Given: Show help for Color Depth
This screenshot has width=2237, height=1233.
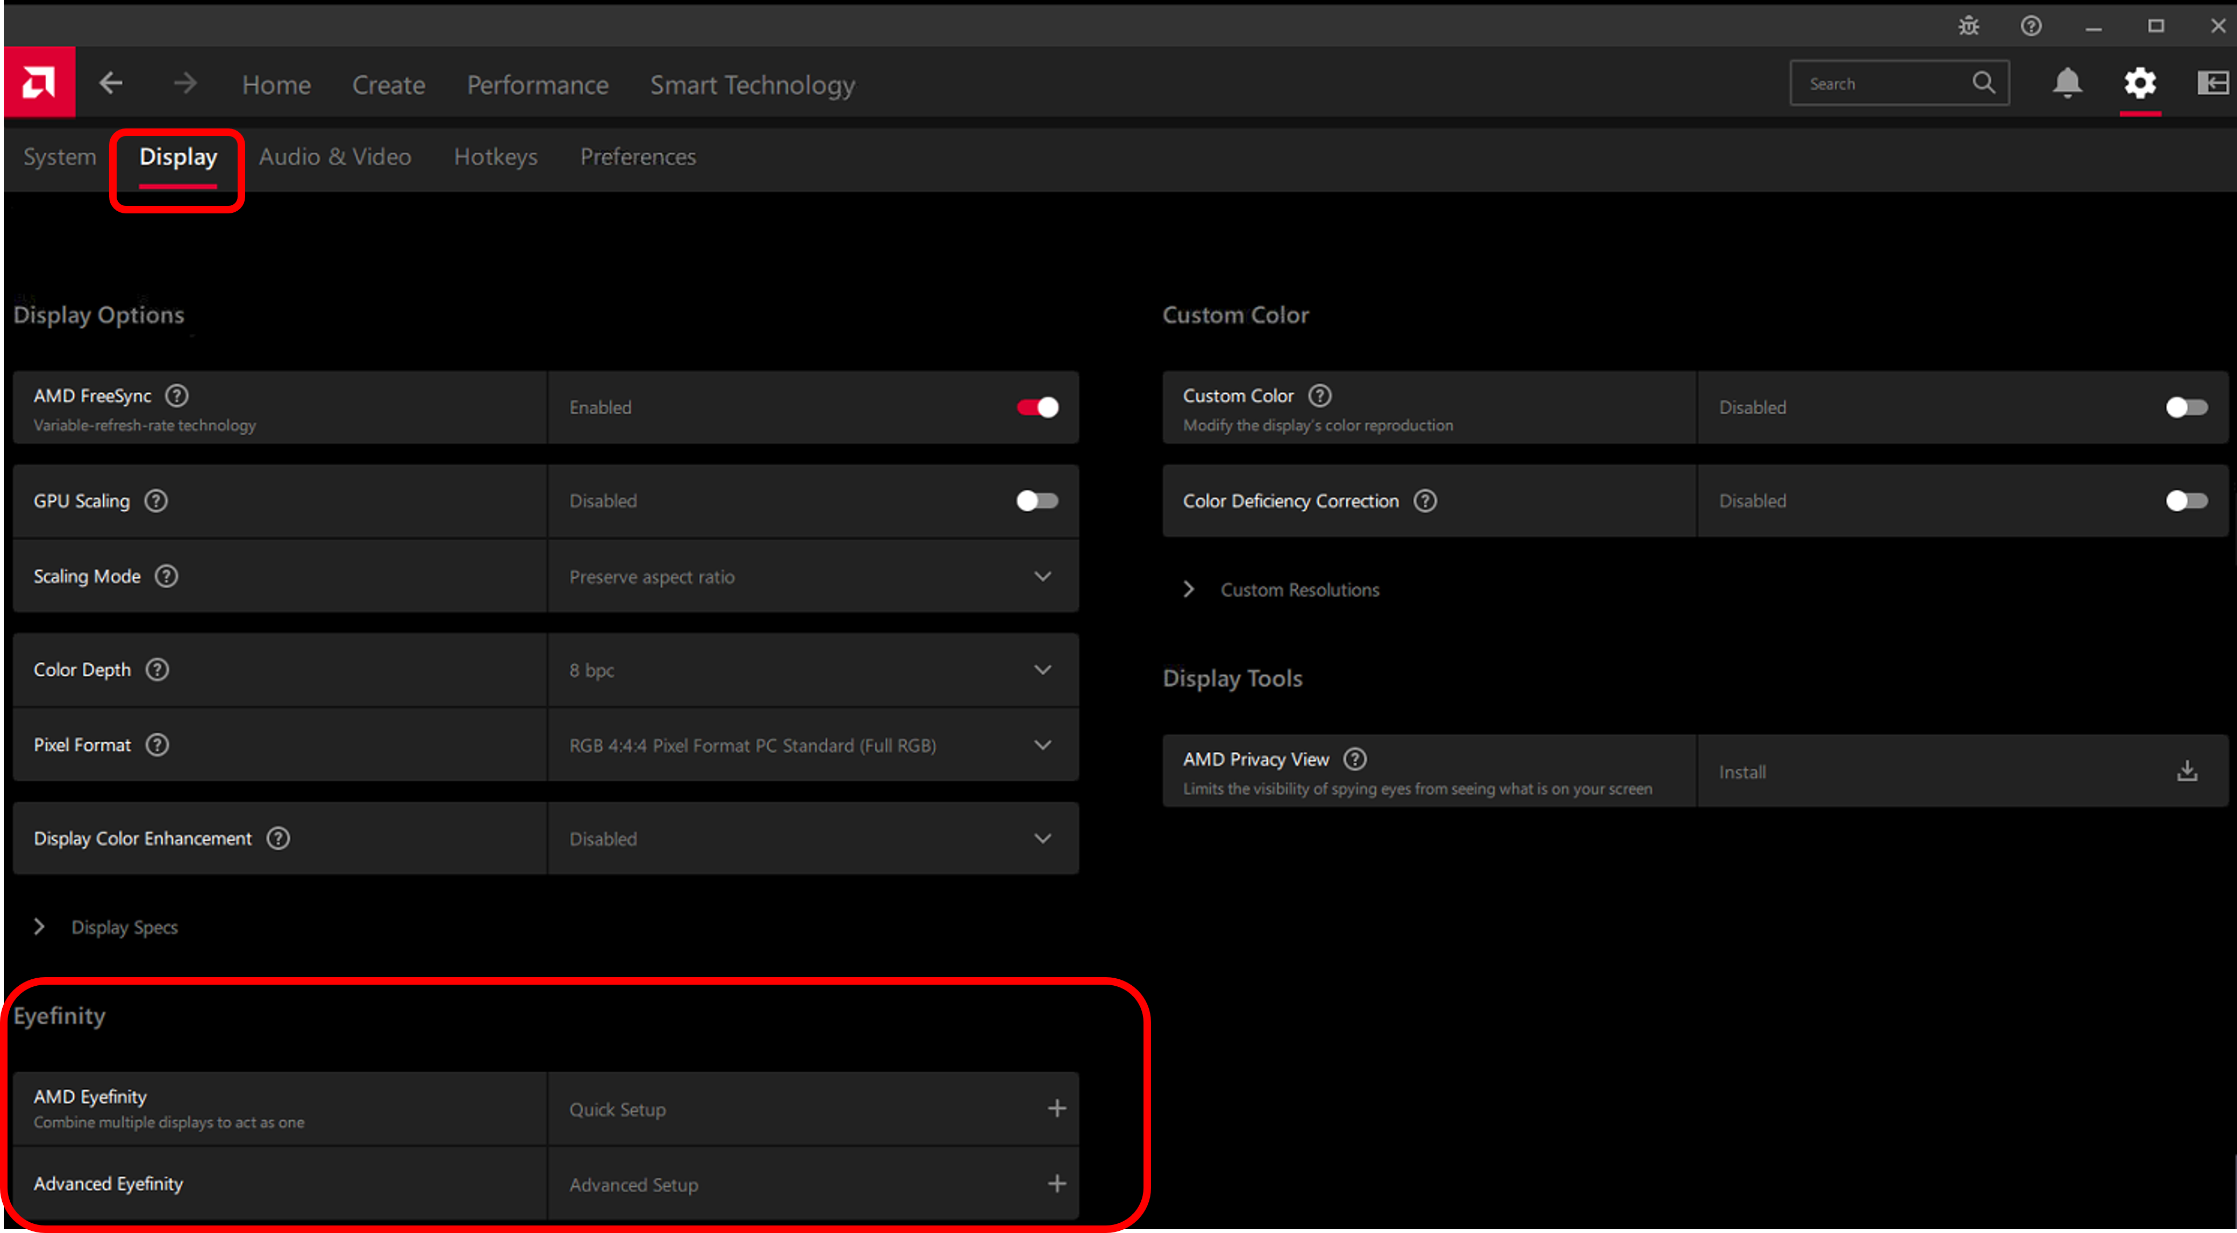Looking at the screenshot, I should pos(157,670).
